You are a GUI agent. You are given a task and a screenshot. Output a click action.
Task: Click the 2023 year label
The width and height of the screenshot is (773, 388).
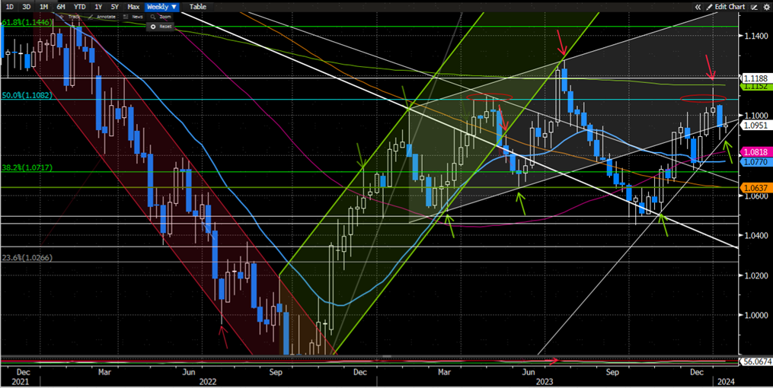(546, 381)
